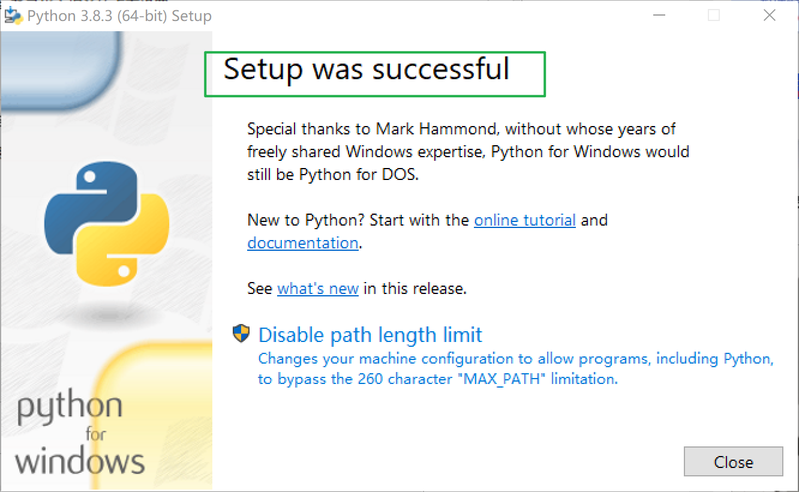The image size is (799, 492).
Task: Open the documentation link
Action: pyautogui.click(x=302, y=242)
